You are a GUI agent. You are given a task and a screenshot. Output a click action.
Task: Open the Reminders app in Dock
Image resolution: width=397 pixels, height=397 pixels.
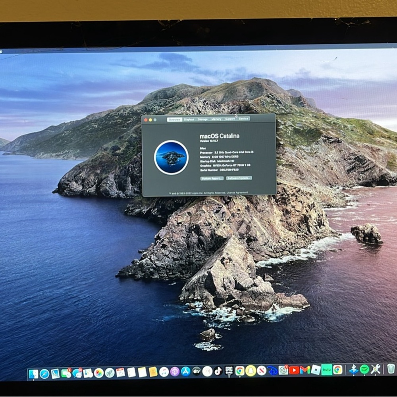pyautogui.click(x=131, y=372)
